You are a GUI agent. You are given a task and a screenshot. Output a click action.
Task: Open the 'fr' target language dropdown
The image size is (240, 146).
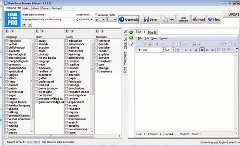pos(111,19)
